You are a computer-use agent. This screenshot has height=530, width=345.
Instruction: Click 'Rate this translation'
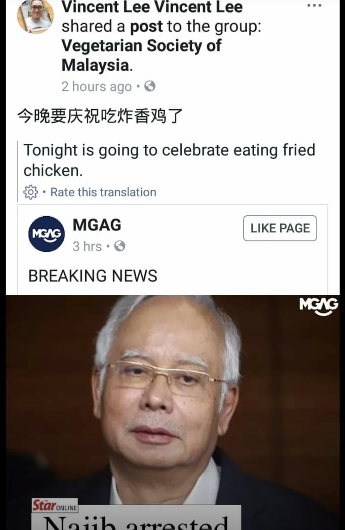103,192
